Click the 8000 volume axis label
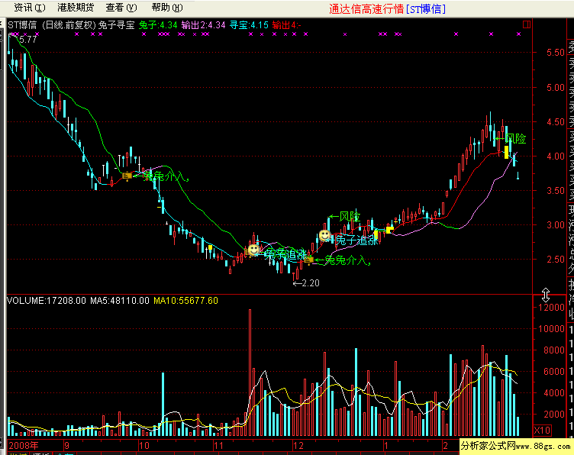574x455 pixels. pos(554,350)
